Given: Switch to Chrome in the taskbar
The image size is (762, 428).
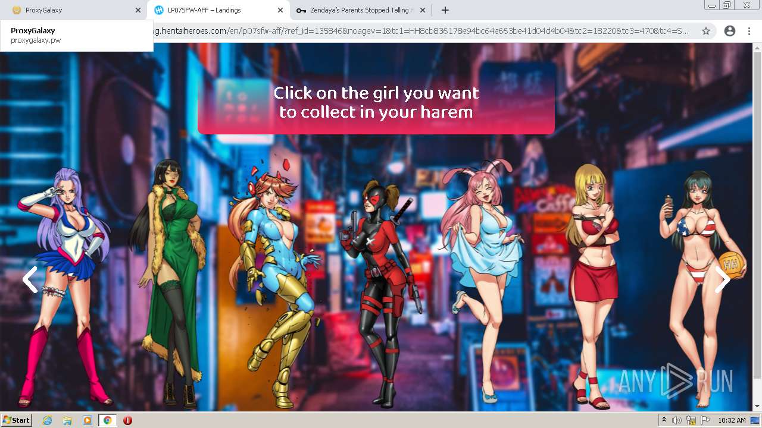Looking at the screenshot, I should coord(108,420).
